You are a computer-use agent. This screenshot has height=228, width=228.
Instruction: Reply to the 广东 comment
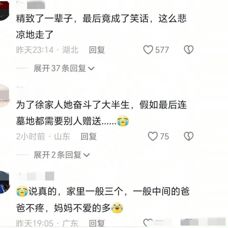click(x=97, y=223)
